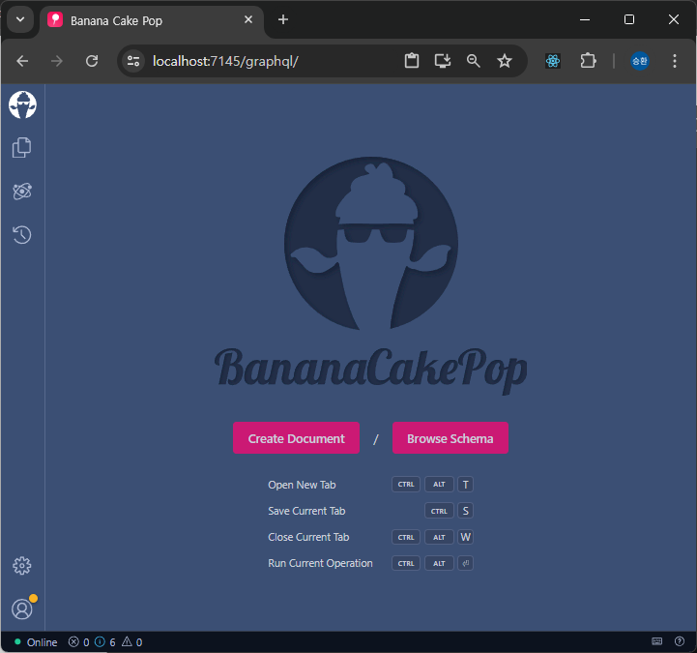
Task: Reload the page with refresh icon
Action: [x=92, y=61]
